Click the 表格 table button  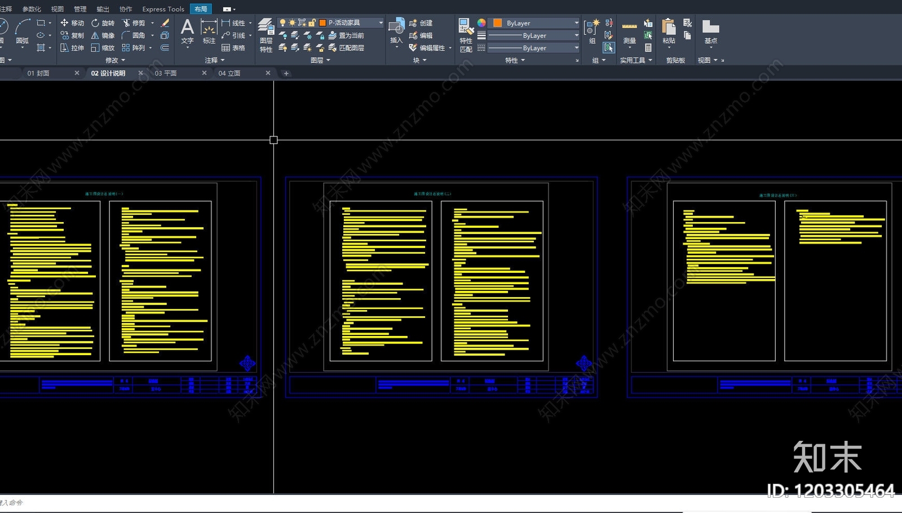click(x=233, y=48)
